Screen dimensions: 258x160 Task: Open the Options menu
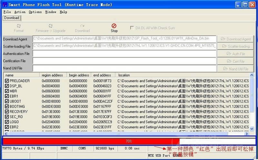(x=35, y=12)
